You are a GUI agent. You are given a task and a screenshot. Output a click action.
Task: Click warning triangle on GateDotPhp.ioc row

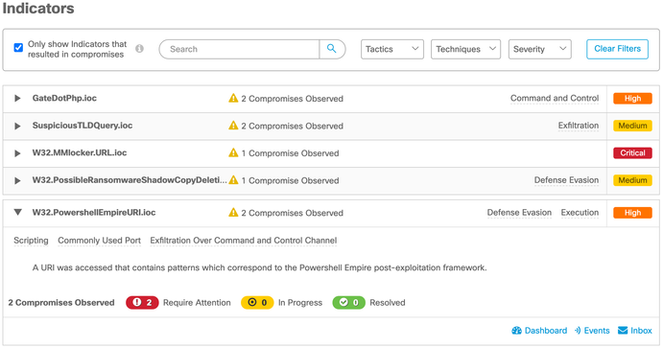(233, 99)
